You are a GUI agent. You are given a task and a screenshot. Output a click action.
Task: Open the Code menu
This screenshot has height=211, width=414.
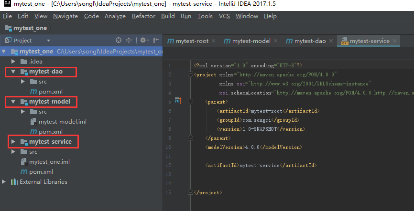[92, 16]
